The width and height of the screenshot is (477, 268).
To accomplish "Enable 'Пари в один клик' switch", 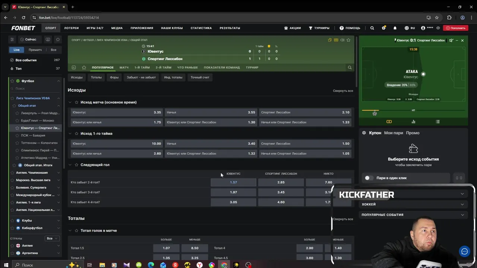I will (x=369, y=178).
